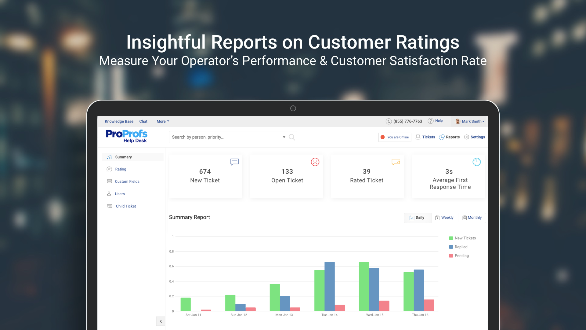Expand the More dropdown menu
The height and width of the screenshot is (330, 586).
[x=163, y=121]
